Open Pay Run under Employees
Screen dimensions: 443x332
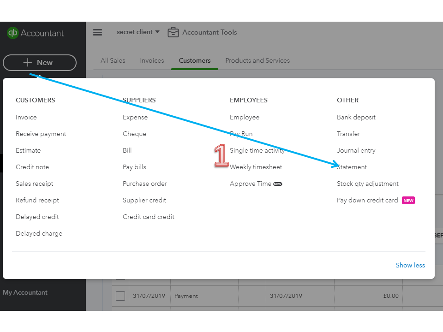coord(241,134)
